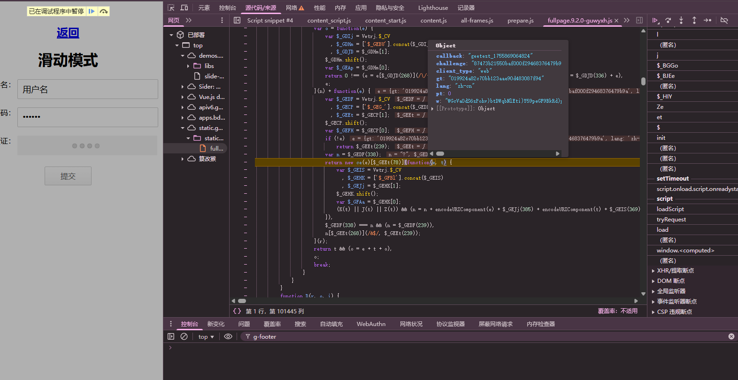Resume script in paused overlay banner
Image resolution: width=738 pixels, height=380 pixels.
pos(92,11)
